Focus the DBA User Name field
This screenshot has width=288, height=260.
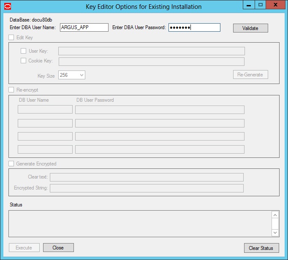pos(84,27)
